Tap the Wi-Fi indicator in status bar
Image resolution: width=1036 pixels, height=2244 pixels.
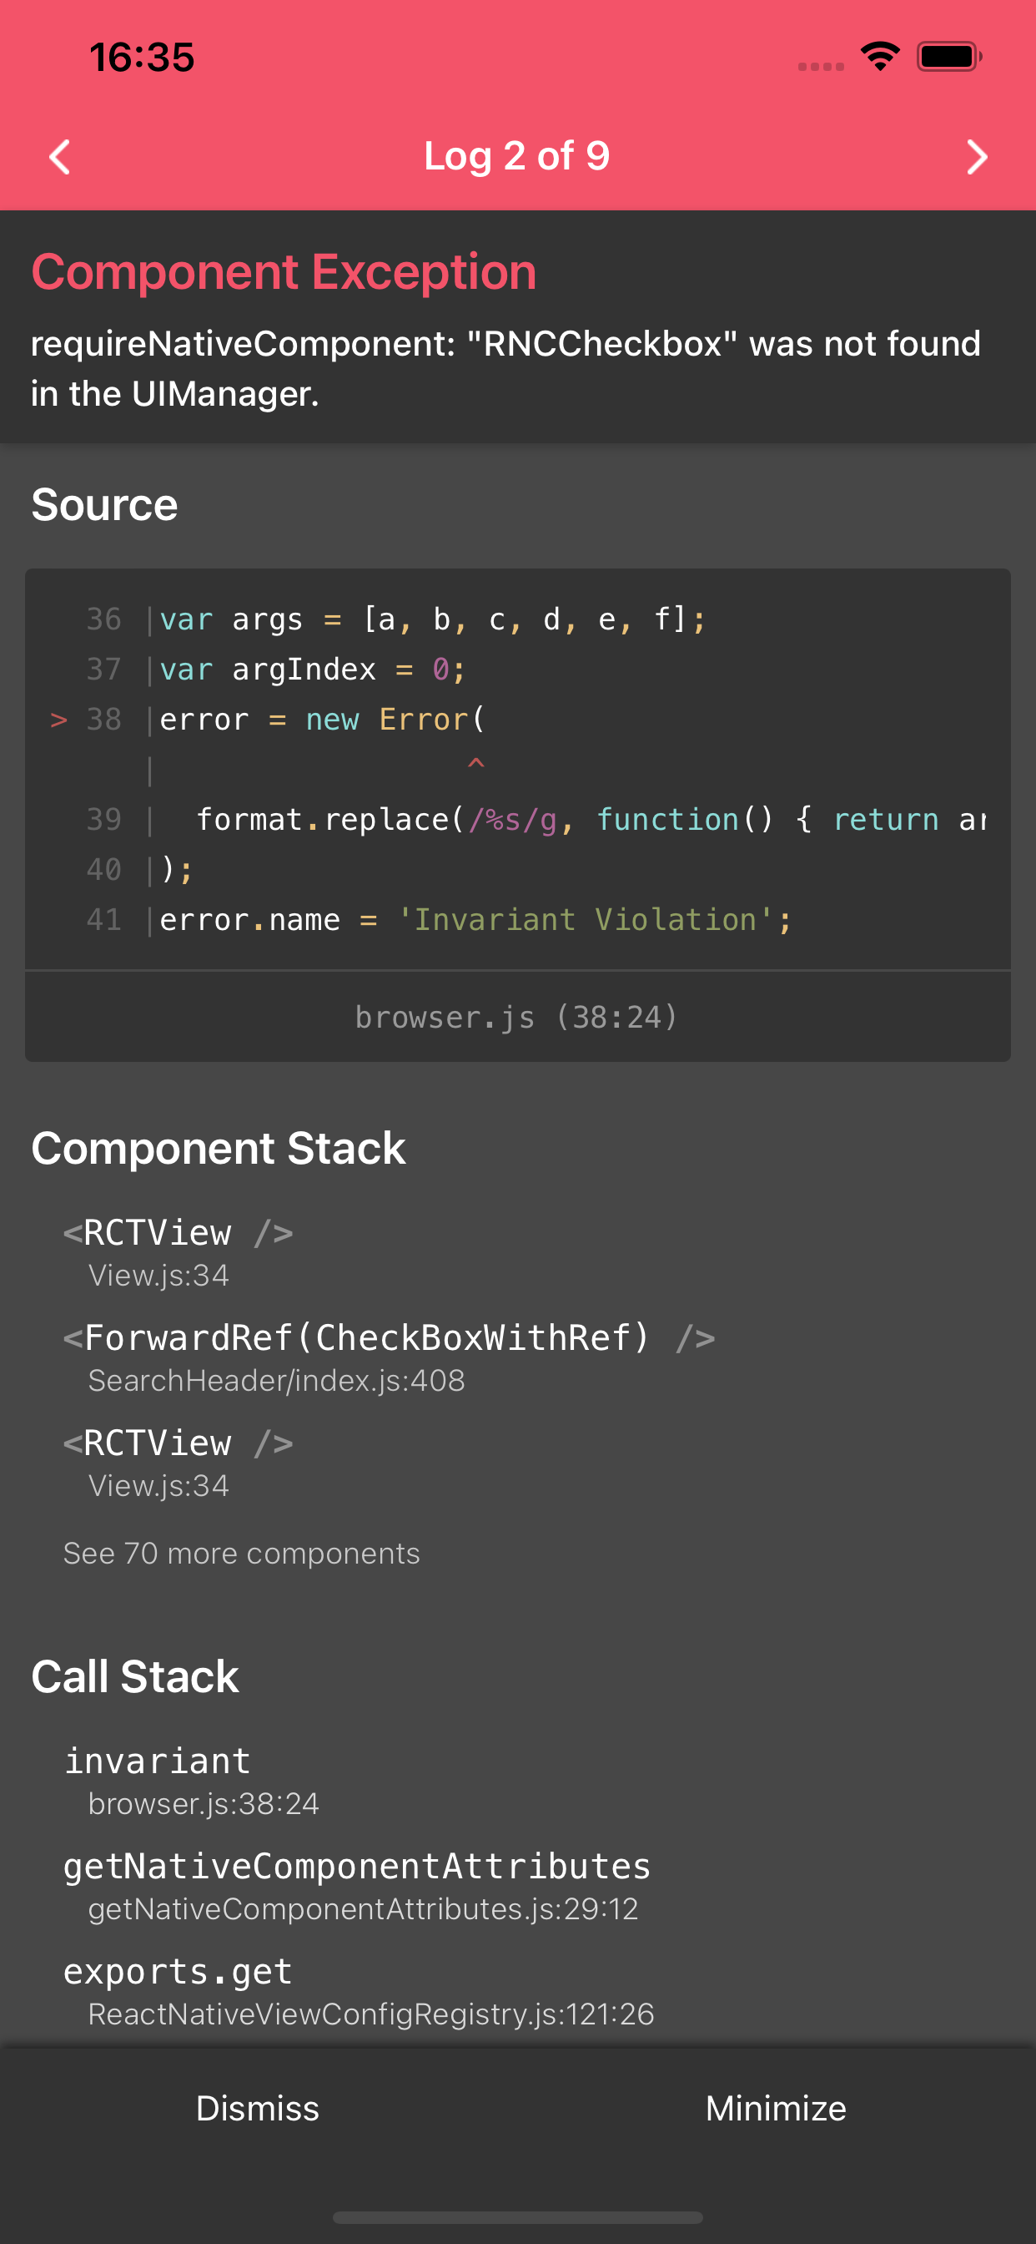879,56
